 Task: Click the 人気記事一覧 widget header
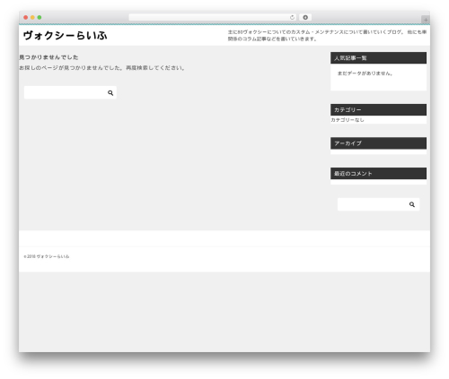tap(378, 58)
